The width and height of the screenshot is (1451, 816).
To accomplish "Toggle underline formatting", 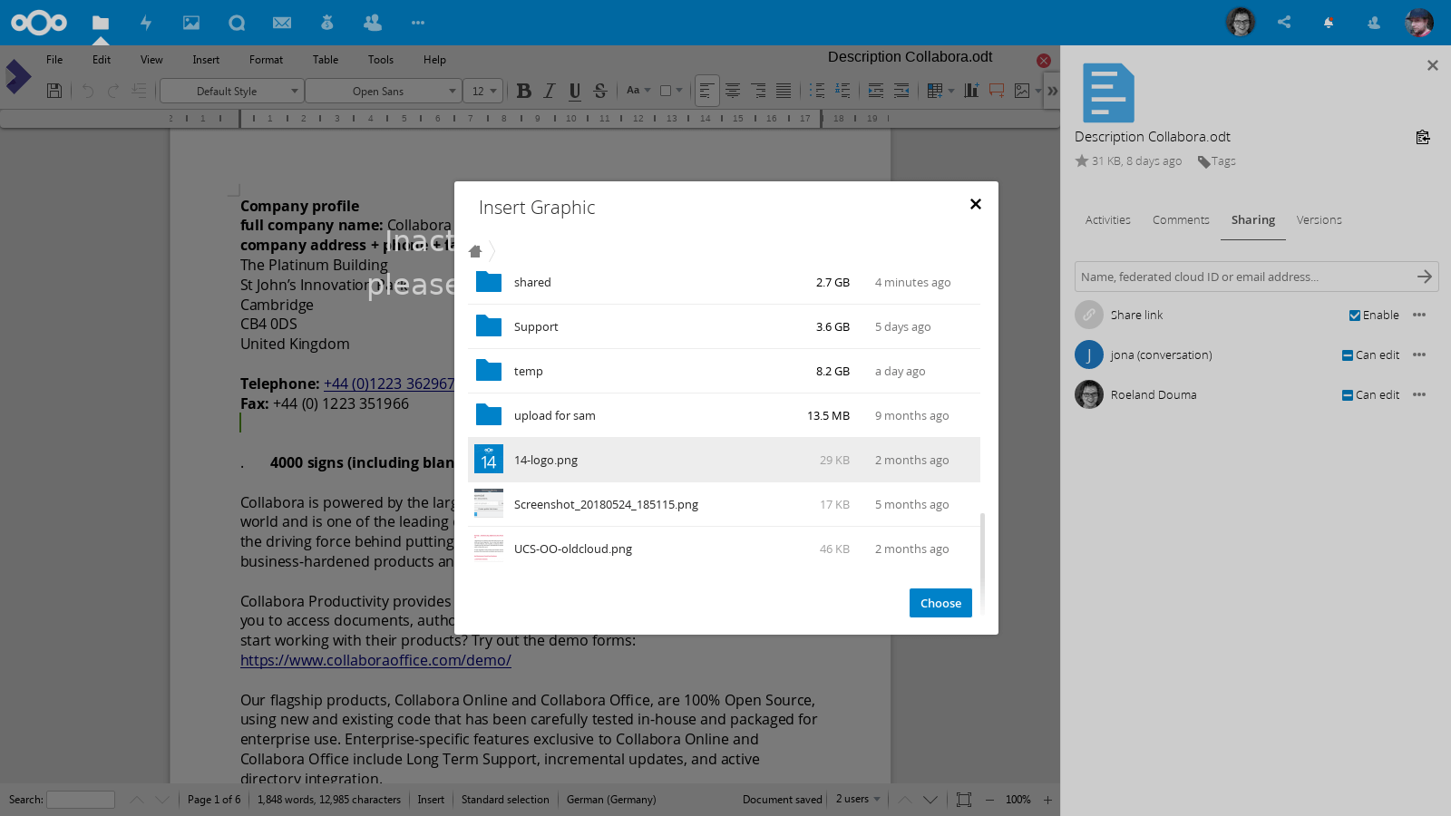I will [574, 91].
